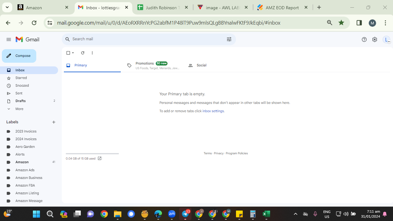This screenshot has width=393, height=221.
Task: Open Program Policies link
Action: [x=237, y=153]
